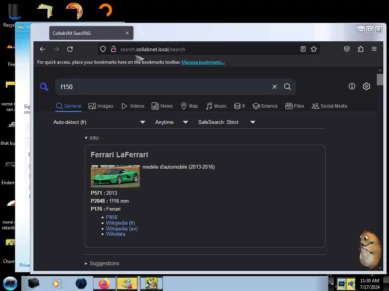Viewport: 389px width, 291px height.
Task: Select the General search tab
Action: 68,106
